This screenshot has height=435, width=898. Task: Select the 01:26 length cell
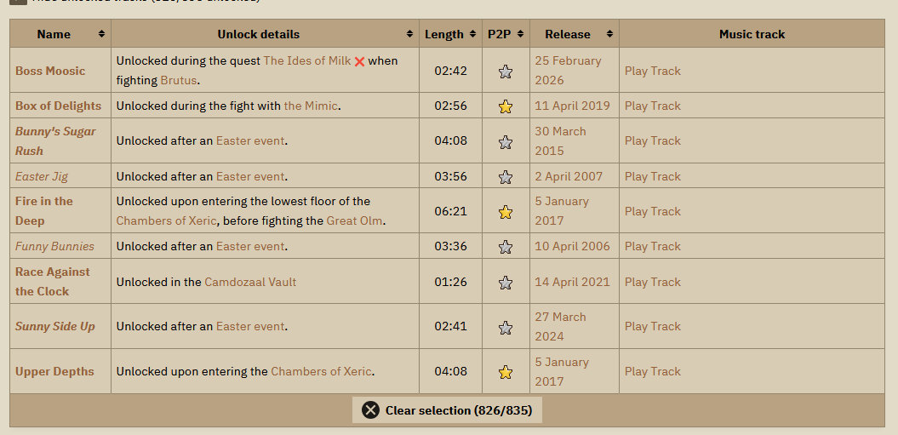(451, 282)
